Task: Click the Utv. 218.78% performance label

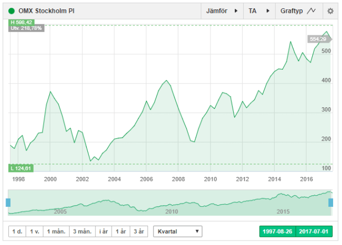Action: point(25,28)
